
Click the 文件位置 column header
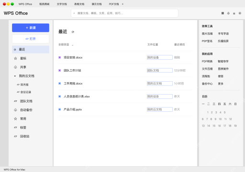(153, 44)
